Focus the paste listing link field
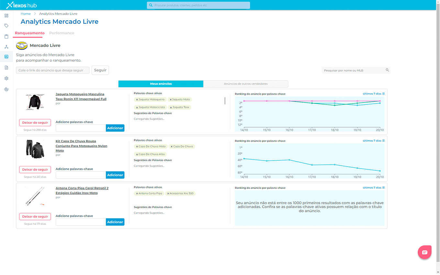Viewport: 440px width, 275px height. [53, 70]
